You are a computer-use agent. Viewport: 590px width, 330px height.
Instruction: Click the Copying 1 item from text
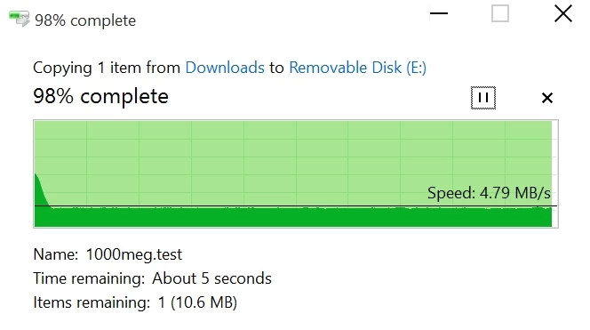pyautogui.click(x=107, y=68)
